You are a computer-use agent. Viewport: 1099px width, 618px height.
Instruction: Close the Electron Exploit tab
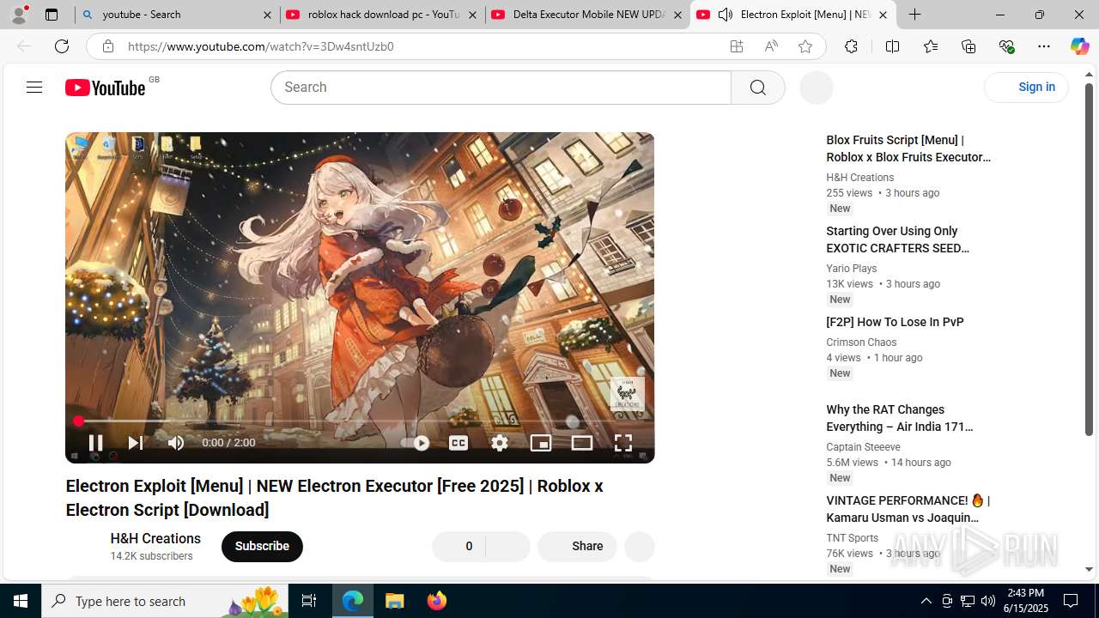883,15
